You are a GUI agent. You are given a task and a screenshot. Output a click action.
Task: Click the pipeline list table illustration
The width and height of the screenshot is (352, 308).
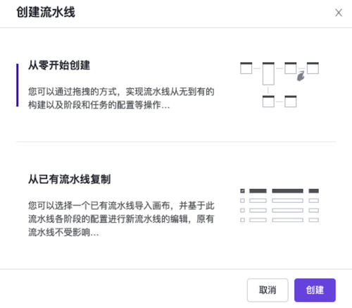coord(279,205)
